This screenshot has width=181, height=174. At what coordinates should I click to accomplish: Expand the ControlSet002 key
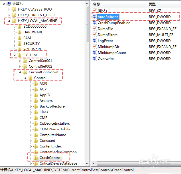20,66
